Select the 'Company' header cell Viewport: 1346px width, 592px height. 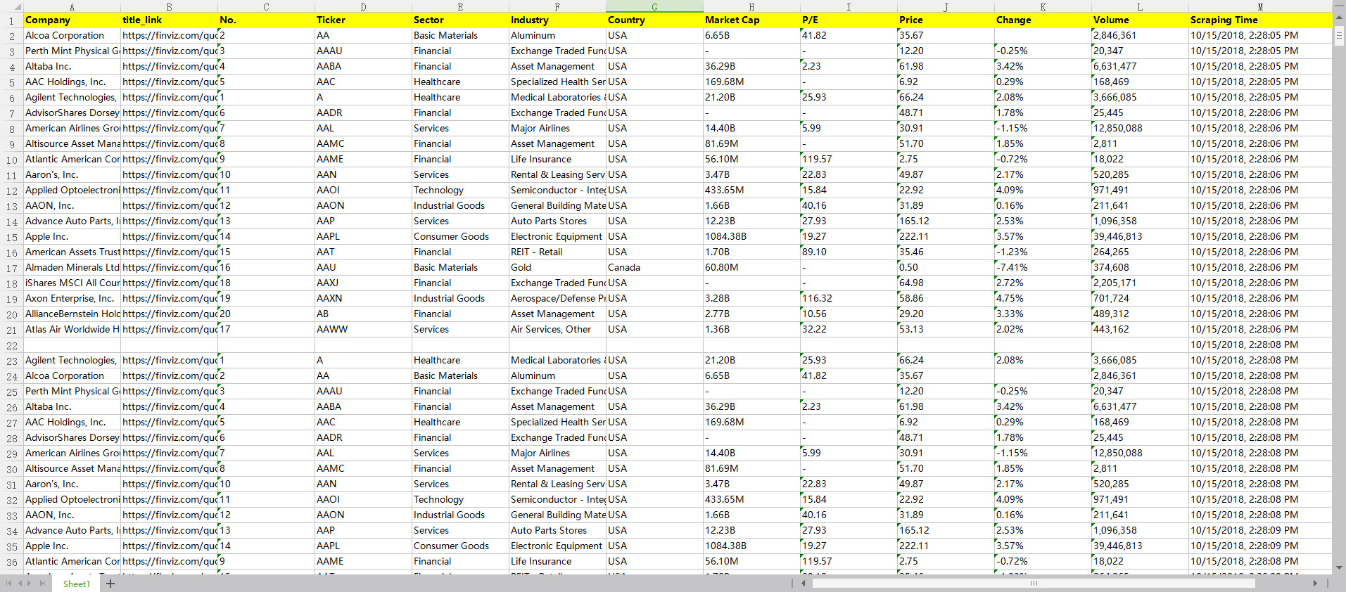[72, 20]
